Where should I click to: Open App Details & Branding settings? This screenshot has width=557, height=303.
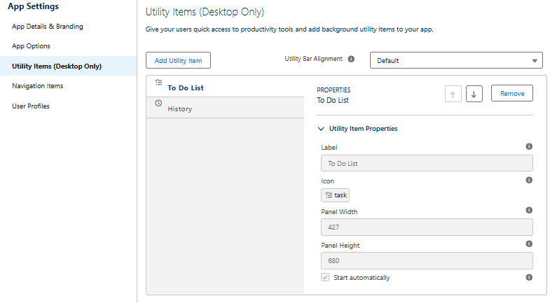(x=48, y=27)
